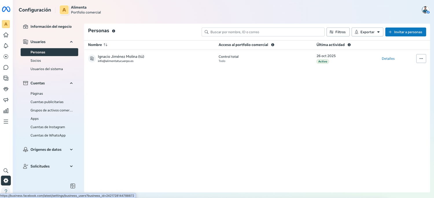Click the name Ignacio Jiménez Molina (tú)

coord(121,56)
